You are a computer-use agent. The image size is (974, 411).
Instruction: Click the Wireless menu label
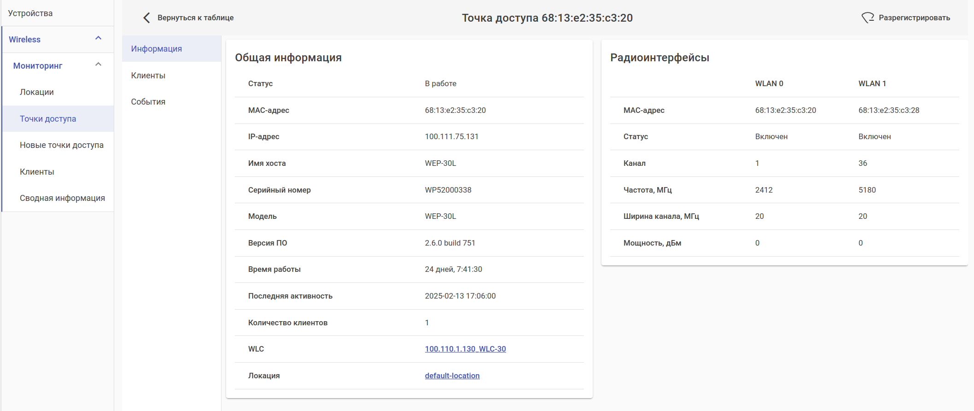(x=25, y=40)
